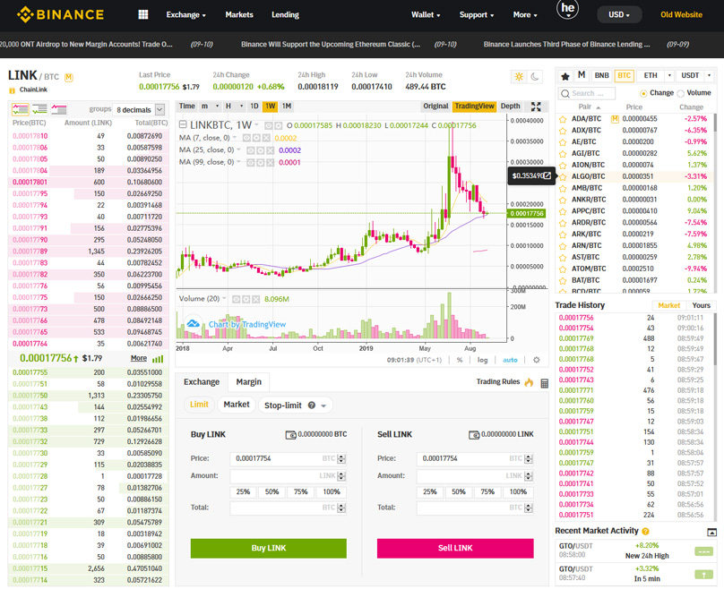Viewport: 724px width, 606px height.
Task: Add ADA/BTC pair to favorites
Action: (x=563, y=119)
